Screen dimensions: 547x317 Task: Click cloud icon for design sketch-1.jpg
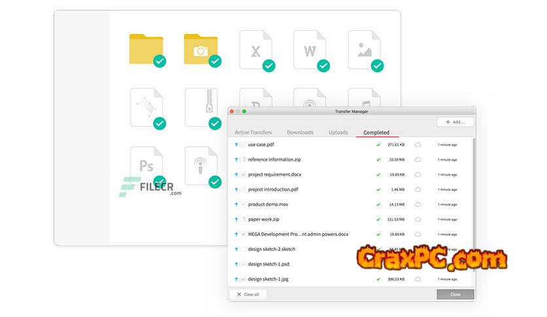[x=417, y=279]
